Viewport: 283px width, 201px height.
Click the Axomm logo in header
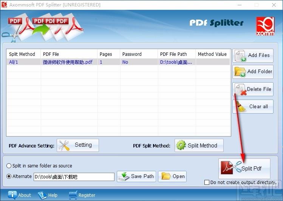[265, 26]
